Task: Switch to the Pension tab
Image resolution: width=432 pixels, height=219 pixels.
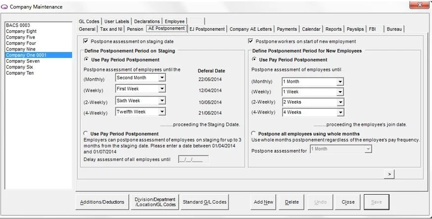Action: (135, 29)
